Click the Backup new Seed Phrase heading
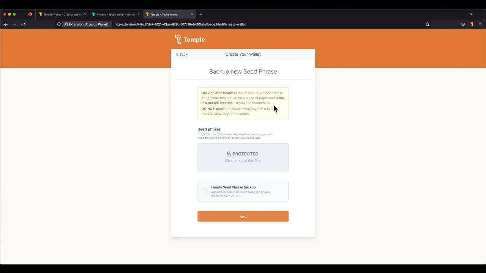Viewport: 486px width, 273px height. tap(243, 71)
